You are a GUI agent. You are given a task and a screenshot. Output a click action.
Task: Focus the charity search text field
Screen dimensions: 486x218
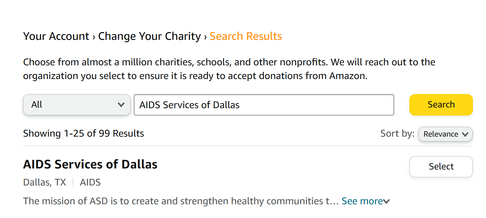tap(264, 105)
